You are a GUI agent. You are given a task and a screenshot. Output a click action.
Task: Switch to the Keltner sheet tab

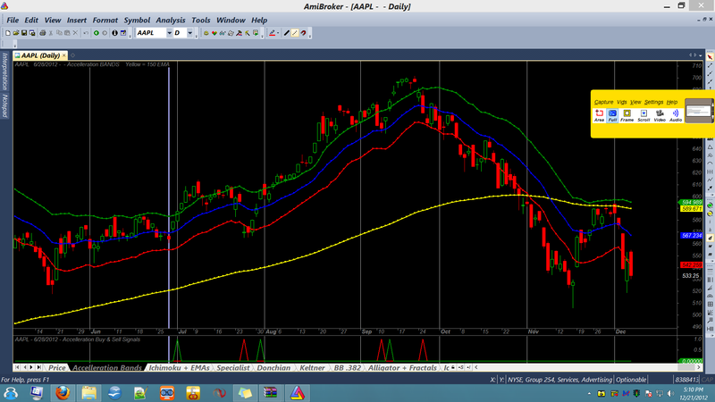312,367
